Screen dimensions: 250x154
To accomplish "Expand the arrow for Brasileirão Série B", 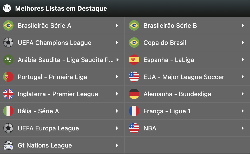I will coord(242,25).
